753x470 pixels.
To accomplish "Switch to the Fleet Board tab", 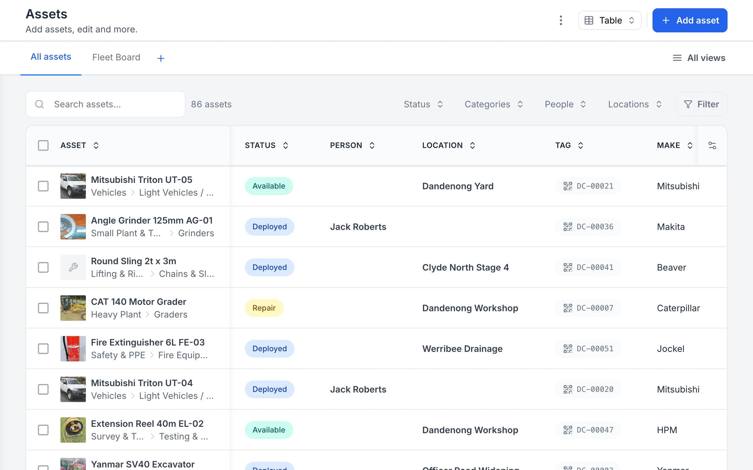I will tap(116, 57).
